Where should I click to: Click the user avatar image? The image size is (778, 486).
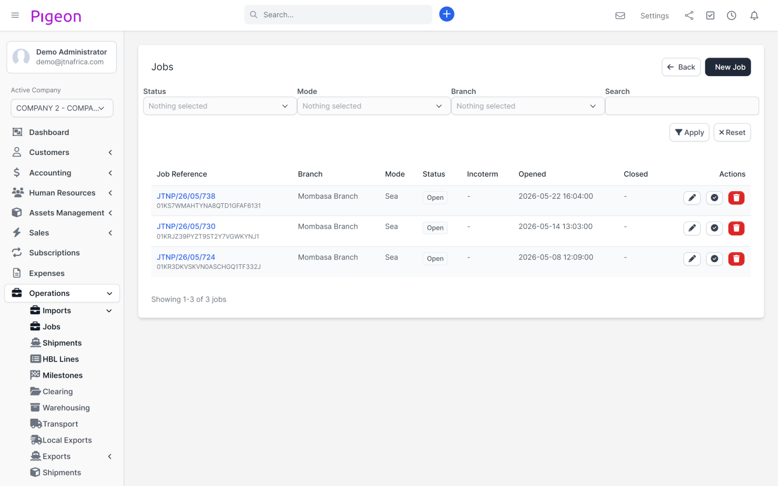click(x=21, y=57)
